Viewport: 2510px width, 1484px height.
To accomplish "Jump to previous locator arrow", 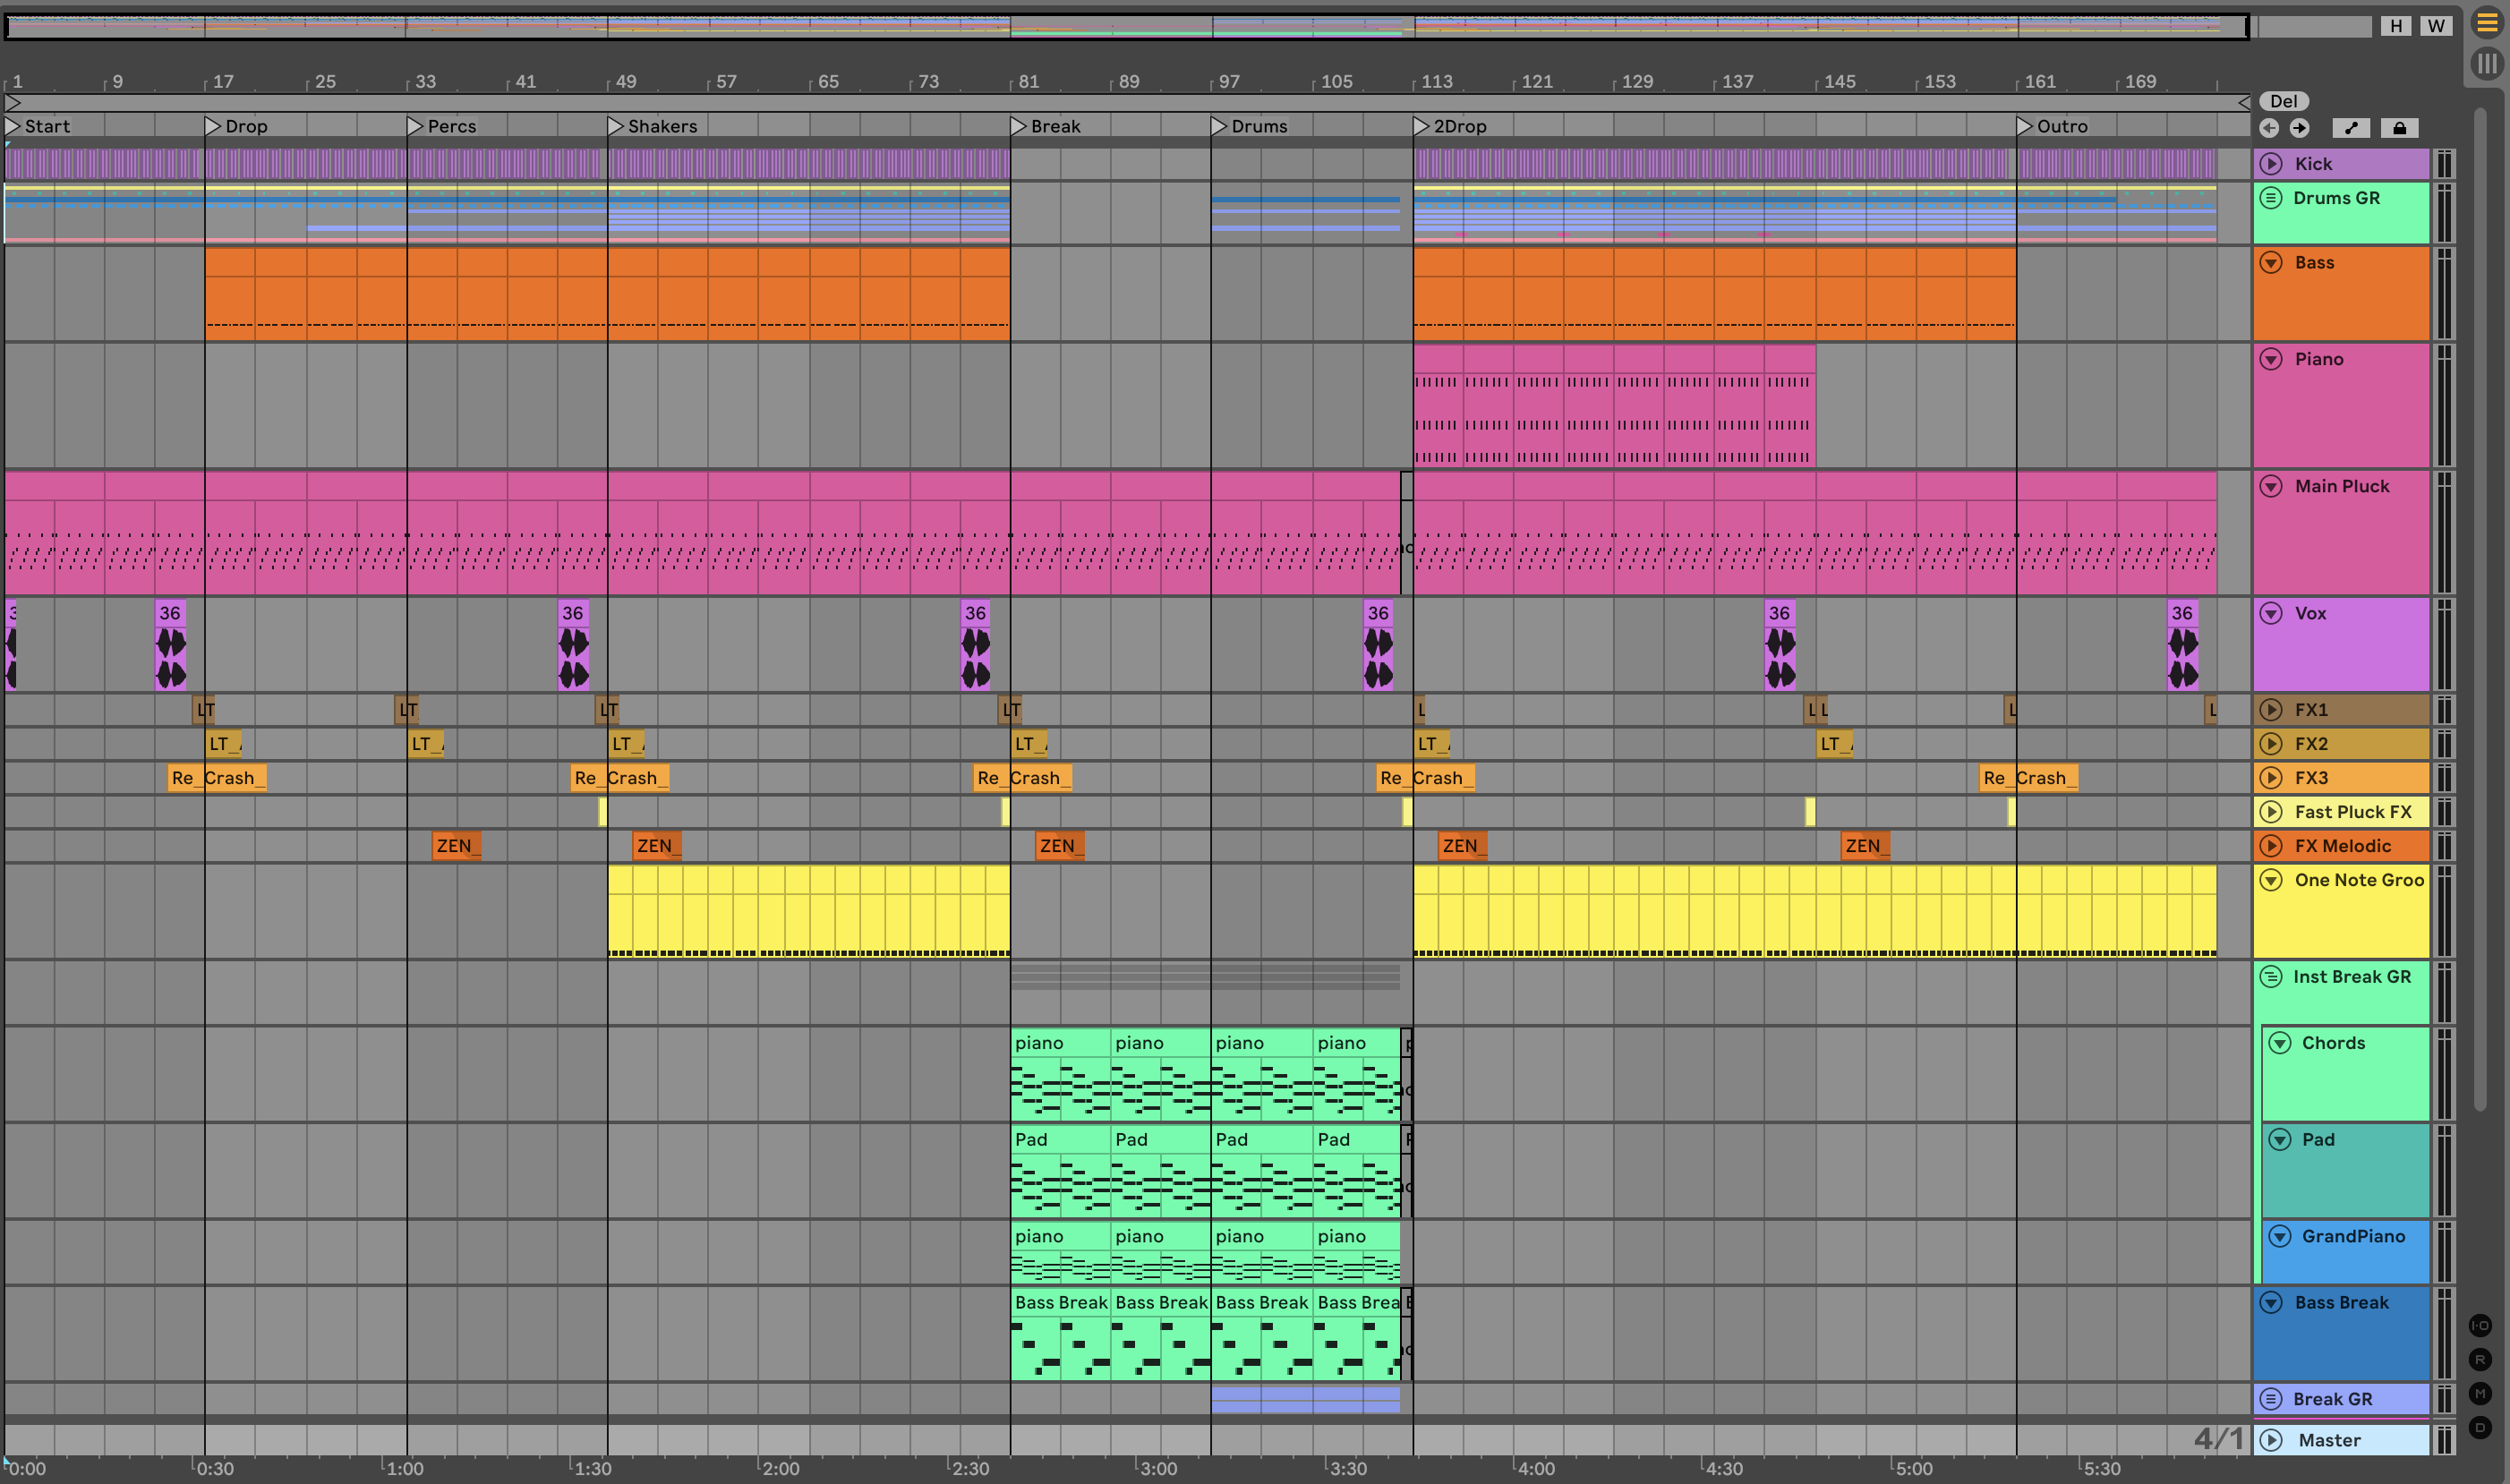I will click(2269, 128).
